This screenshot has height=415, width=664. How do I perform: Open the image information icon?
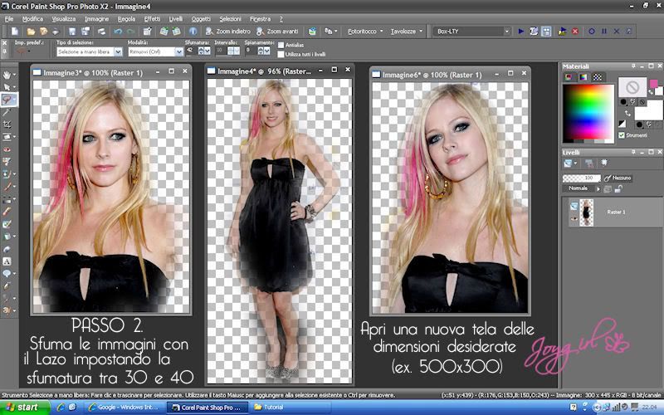point(193,32)
